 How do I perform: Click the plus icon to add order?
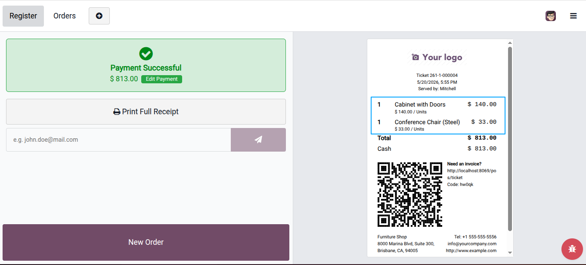click(99, 16)
